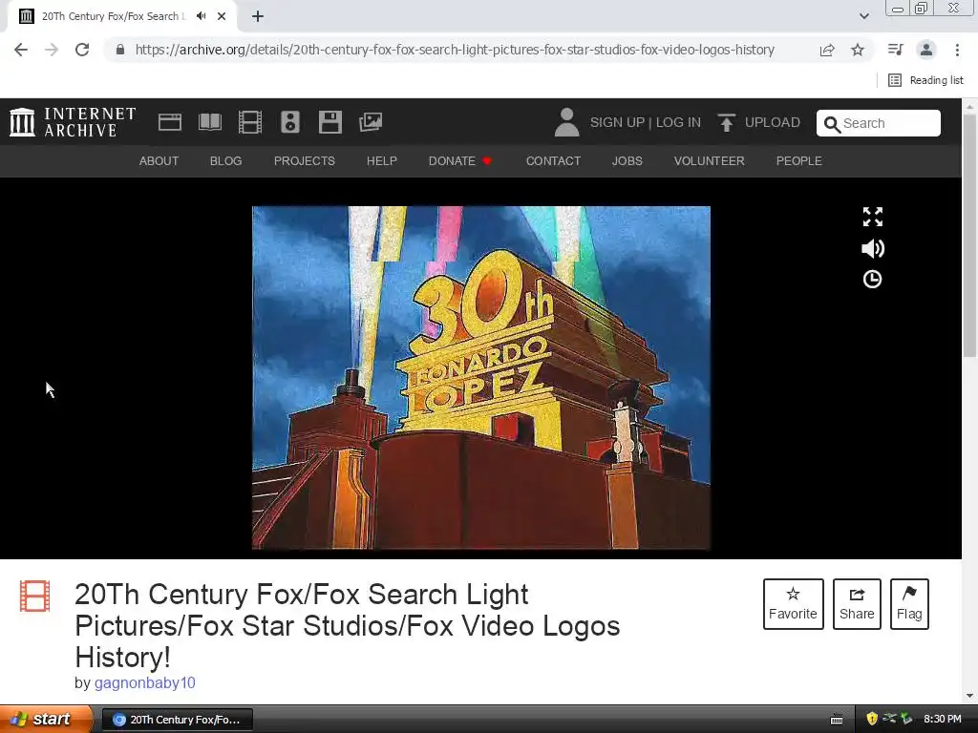Open the Web (Wayback) media icon
The height and width of the screenshot is (733, 978).
[170, 122]
